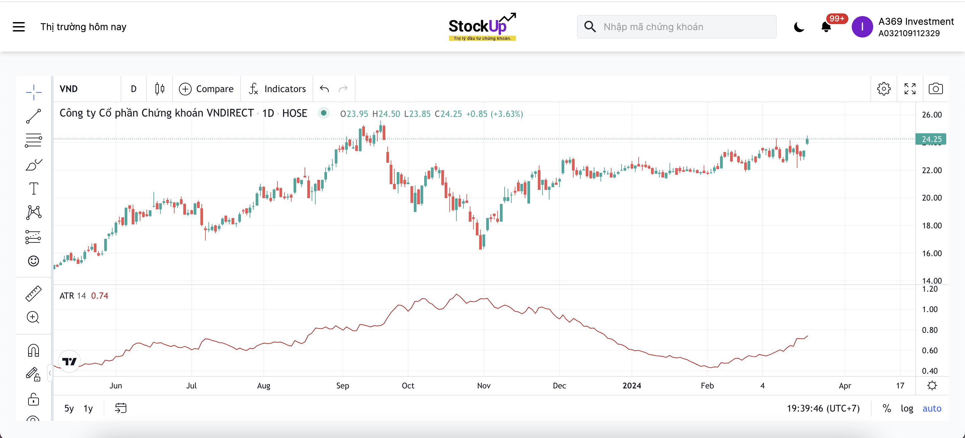The height and width of the screenshot is (438, 965).
Task: Select the trend line drawing tool
Action: pos(34,116)
